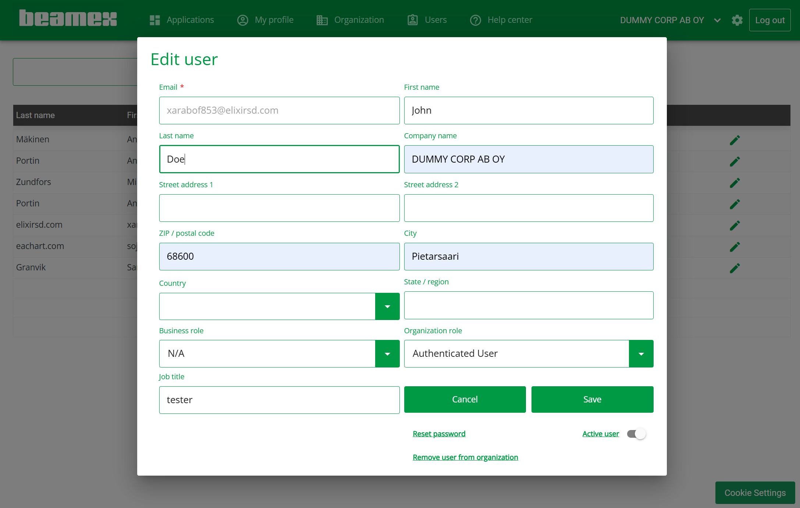
Task: Click the search box behind the dialog
Action: tap(75, 72)
